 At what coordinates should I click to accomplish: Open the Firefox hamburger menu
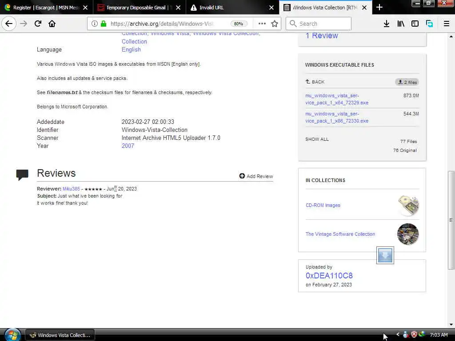447,24
